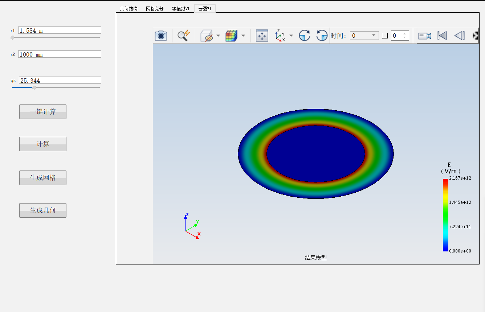Click the blue center disk of model
The width and height of the screenshot is (485, 312).
tap(316, 153)
